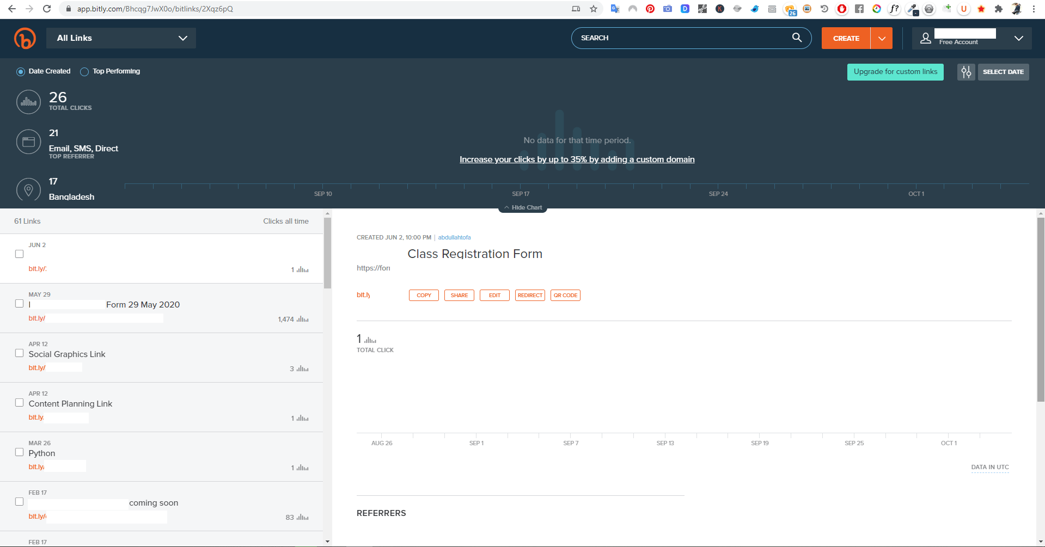The height and width of the screenshot is (547, 1045).
Task: Open stats chart icon beside Total Click count
Action: (x=370, y=339)
